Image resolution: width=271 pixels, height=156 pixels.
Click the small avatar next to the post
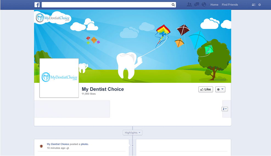click(x=41, y=146)
